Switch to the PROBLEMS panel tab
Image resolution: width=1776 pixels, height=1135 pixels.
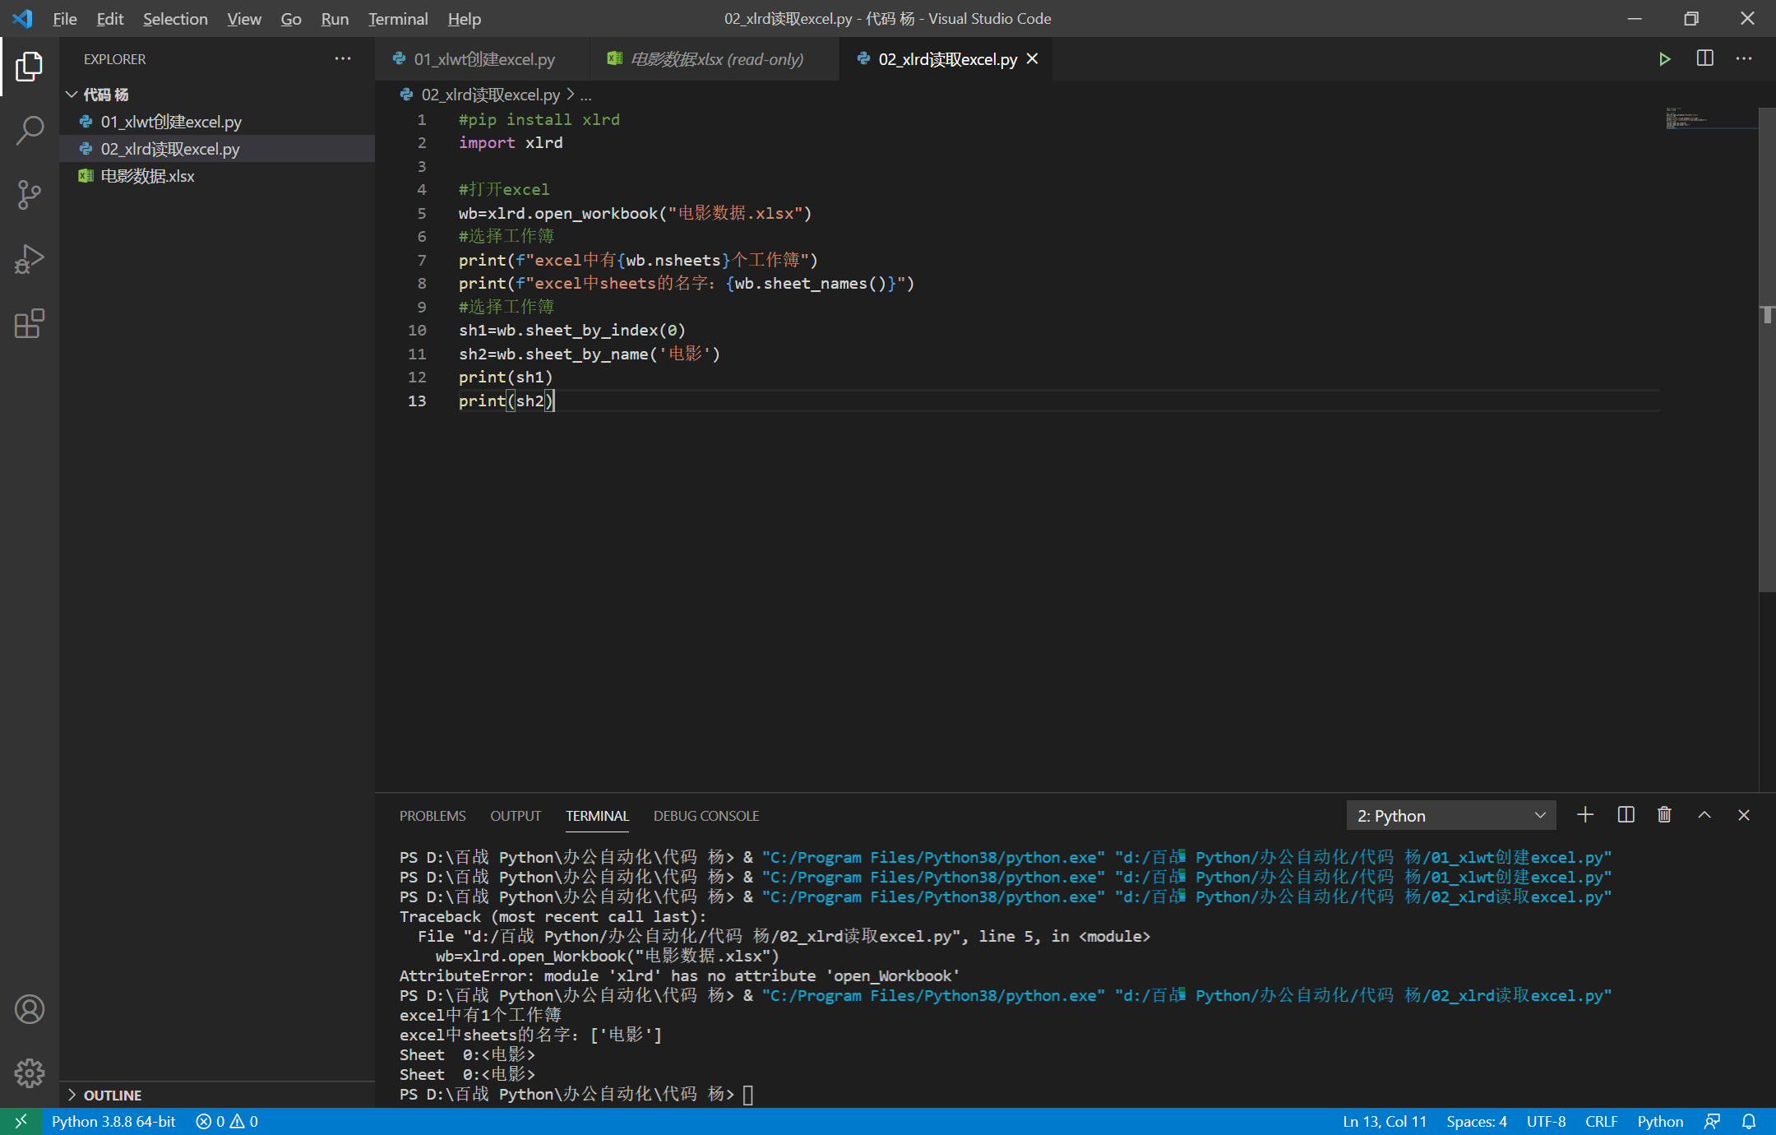[x=432, y=816]
